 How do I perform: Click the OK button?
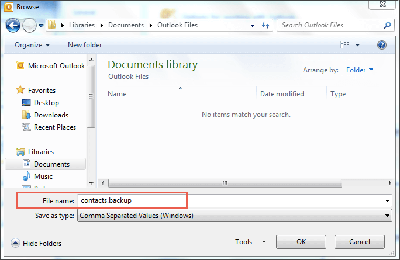(301, 242)
